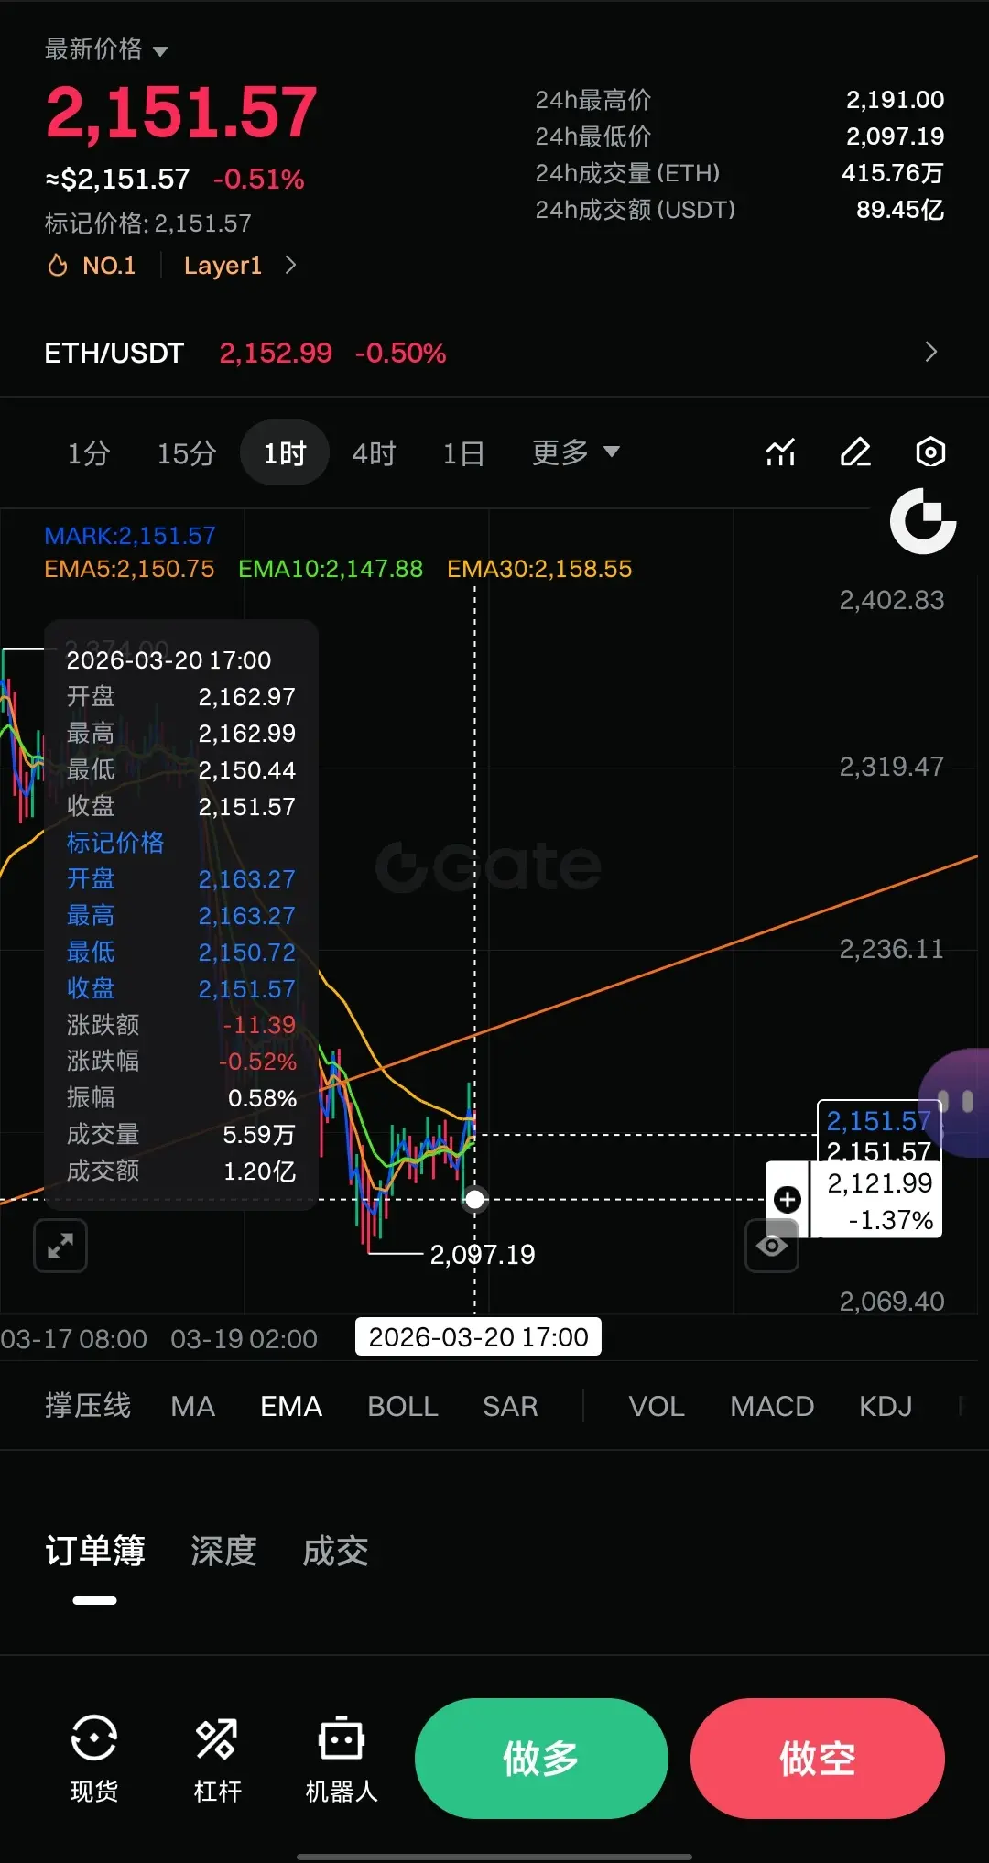Tap the EMA5:2,150.75 legend label
Viewport: 989px width, 1863px height.
pyautogui.click(x=129, y=569)
